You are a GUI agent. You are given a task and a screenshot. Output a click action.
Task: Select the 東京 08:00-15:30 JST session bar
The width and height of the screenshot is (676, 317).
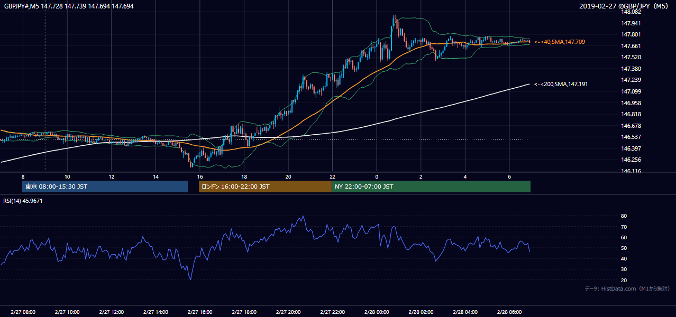(105, 187)
